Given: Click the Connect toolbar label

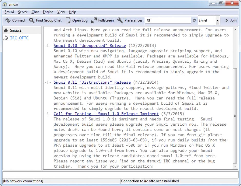Looking at the screenshot, I should click(x=19, y=20).
